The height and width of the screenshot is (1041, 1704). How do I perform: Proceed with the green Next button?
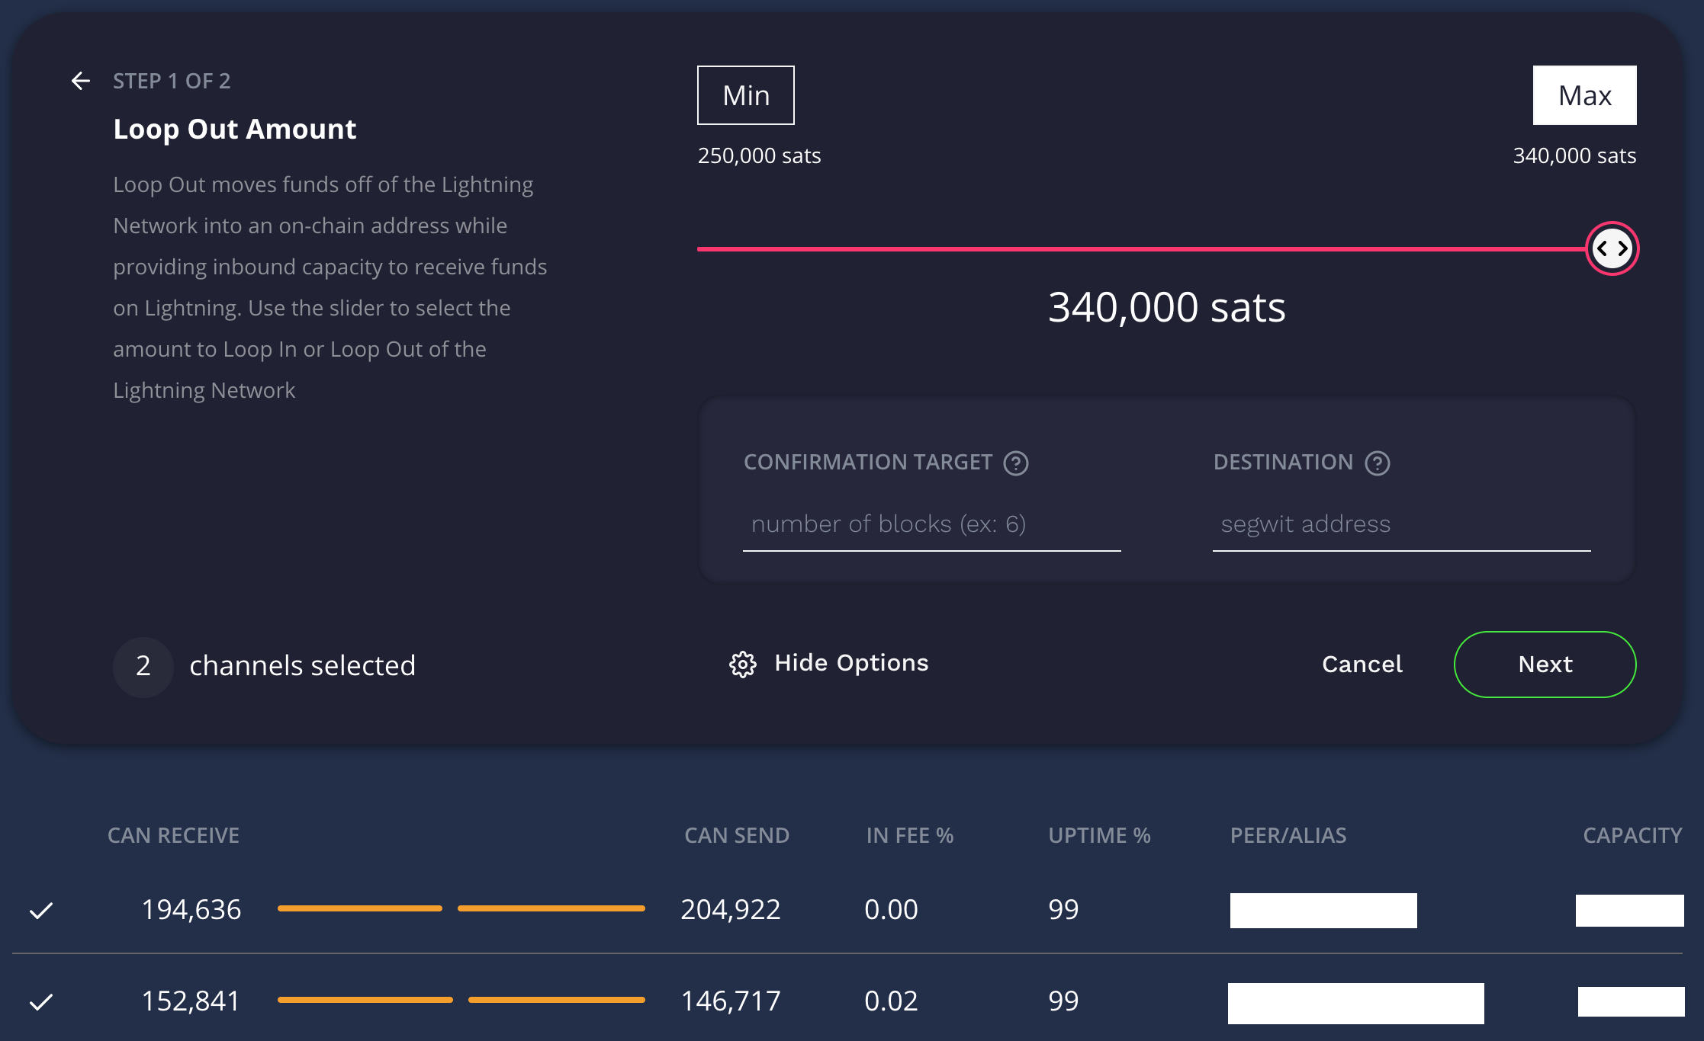(x=1545, y=665)
